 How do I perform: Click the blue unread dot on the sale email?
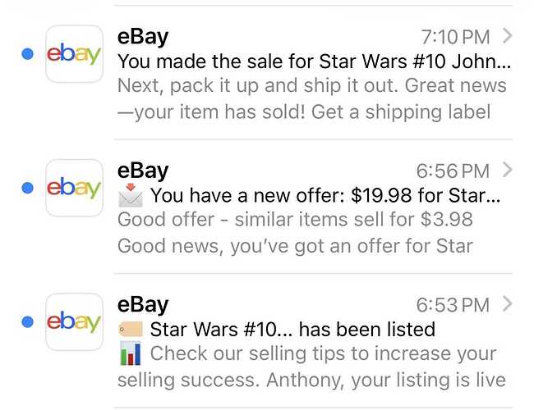(27, 54)
